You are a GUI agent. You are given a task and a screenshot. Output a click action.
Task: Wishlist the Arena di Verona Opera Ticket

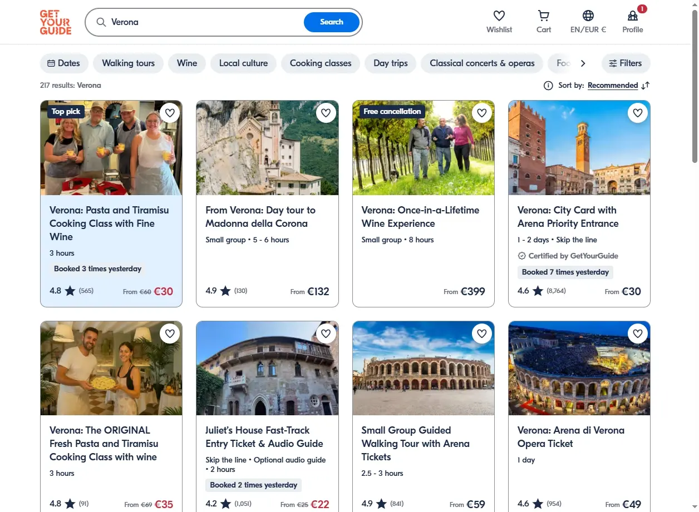pos(638,334)
